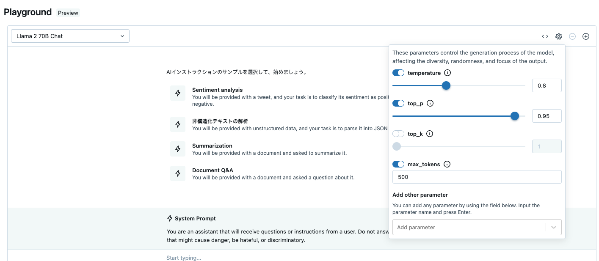Click the max_tokens info icon
Screen dimensions: 599x261
(x=447, y=164)
